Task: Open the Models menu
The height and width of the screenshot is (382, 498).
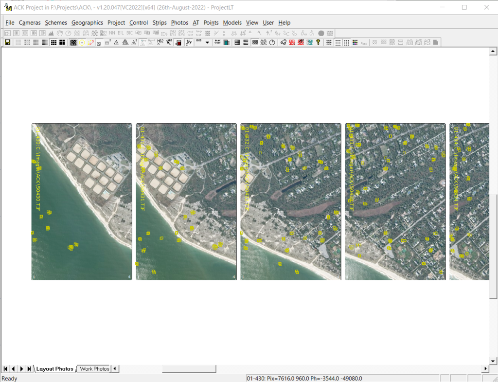Action: tap(232, 22)
